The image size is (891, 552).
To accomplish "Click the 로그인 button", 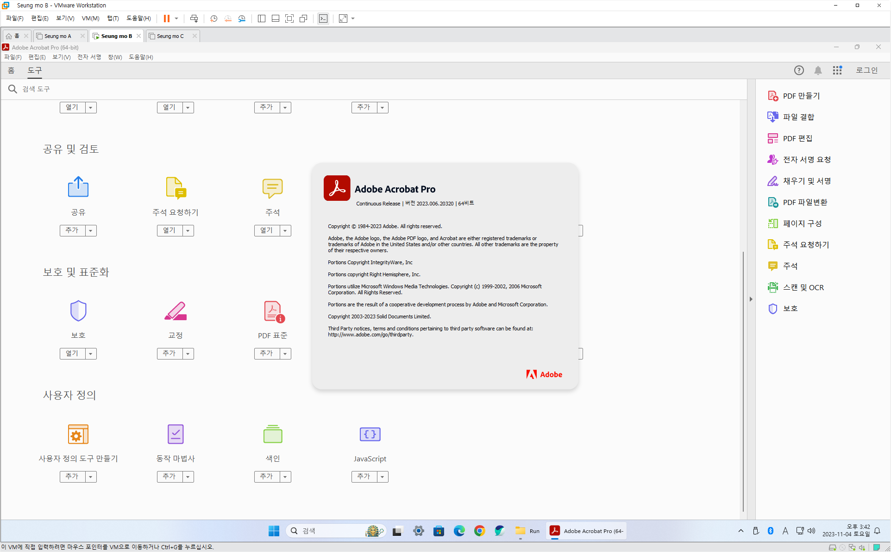I will pyautogui.click(x=866, y=70).
